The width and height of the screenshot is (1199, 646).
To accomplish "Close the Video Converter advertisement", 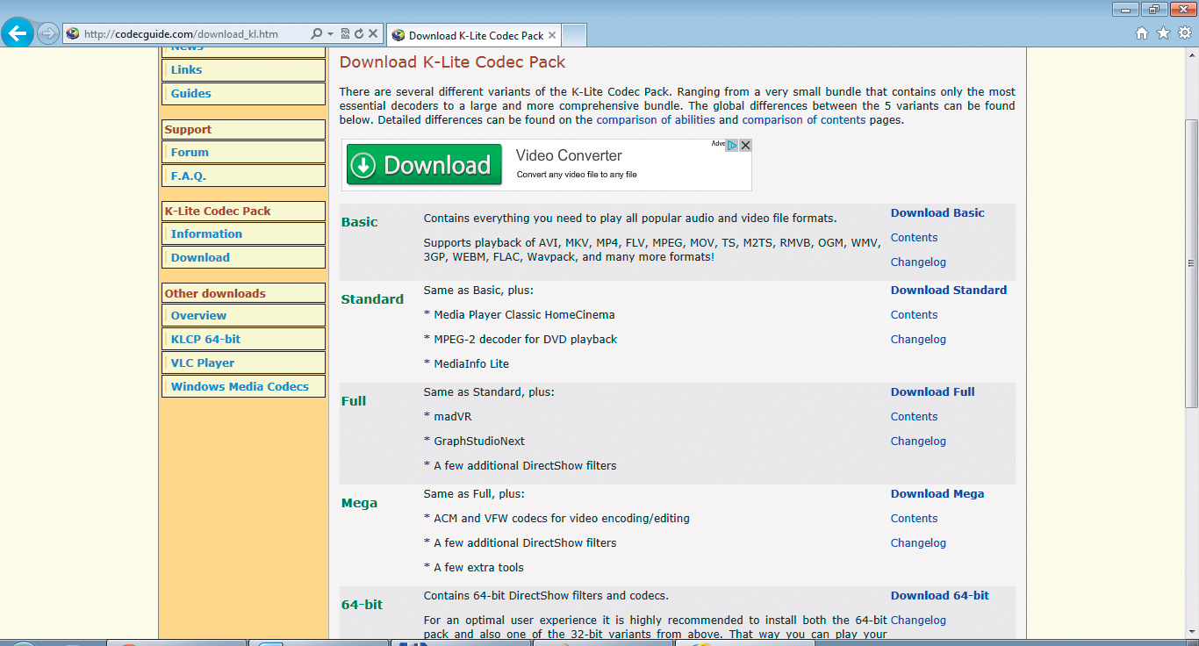I will (745, 145).
